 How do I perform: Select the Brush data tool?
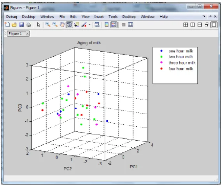click(x=84, y=25)
